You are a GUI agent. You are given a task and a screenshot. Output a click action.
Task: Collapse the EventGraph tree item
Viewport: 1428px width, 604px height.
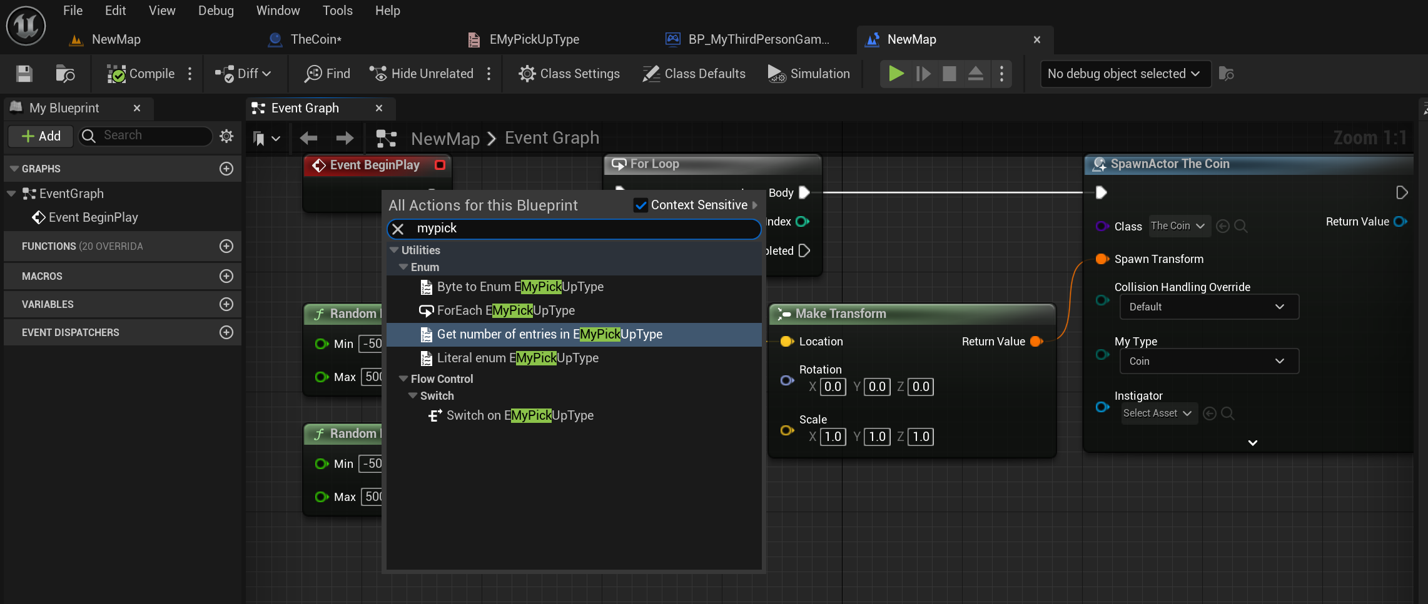(x=11, y=194)
